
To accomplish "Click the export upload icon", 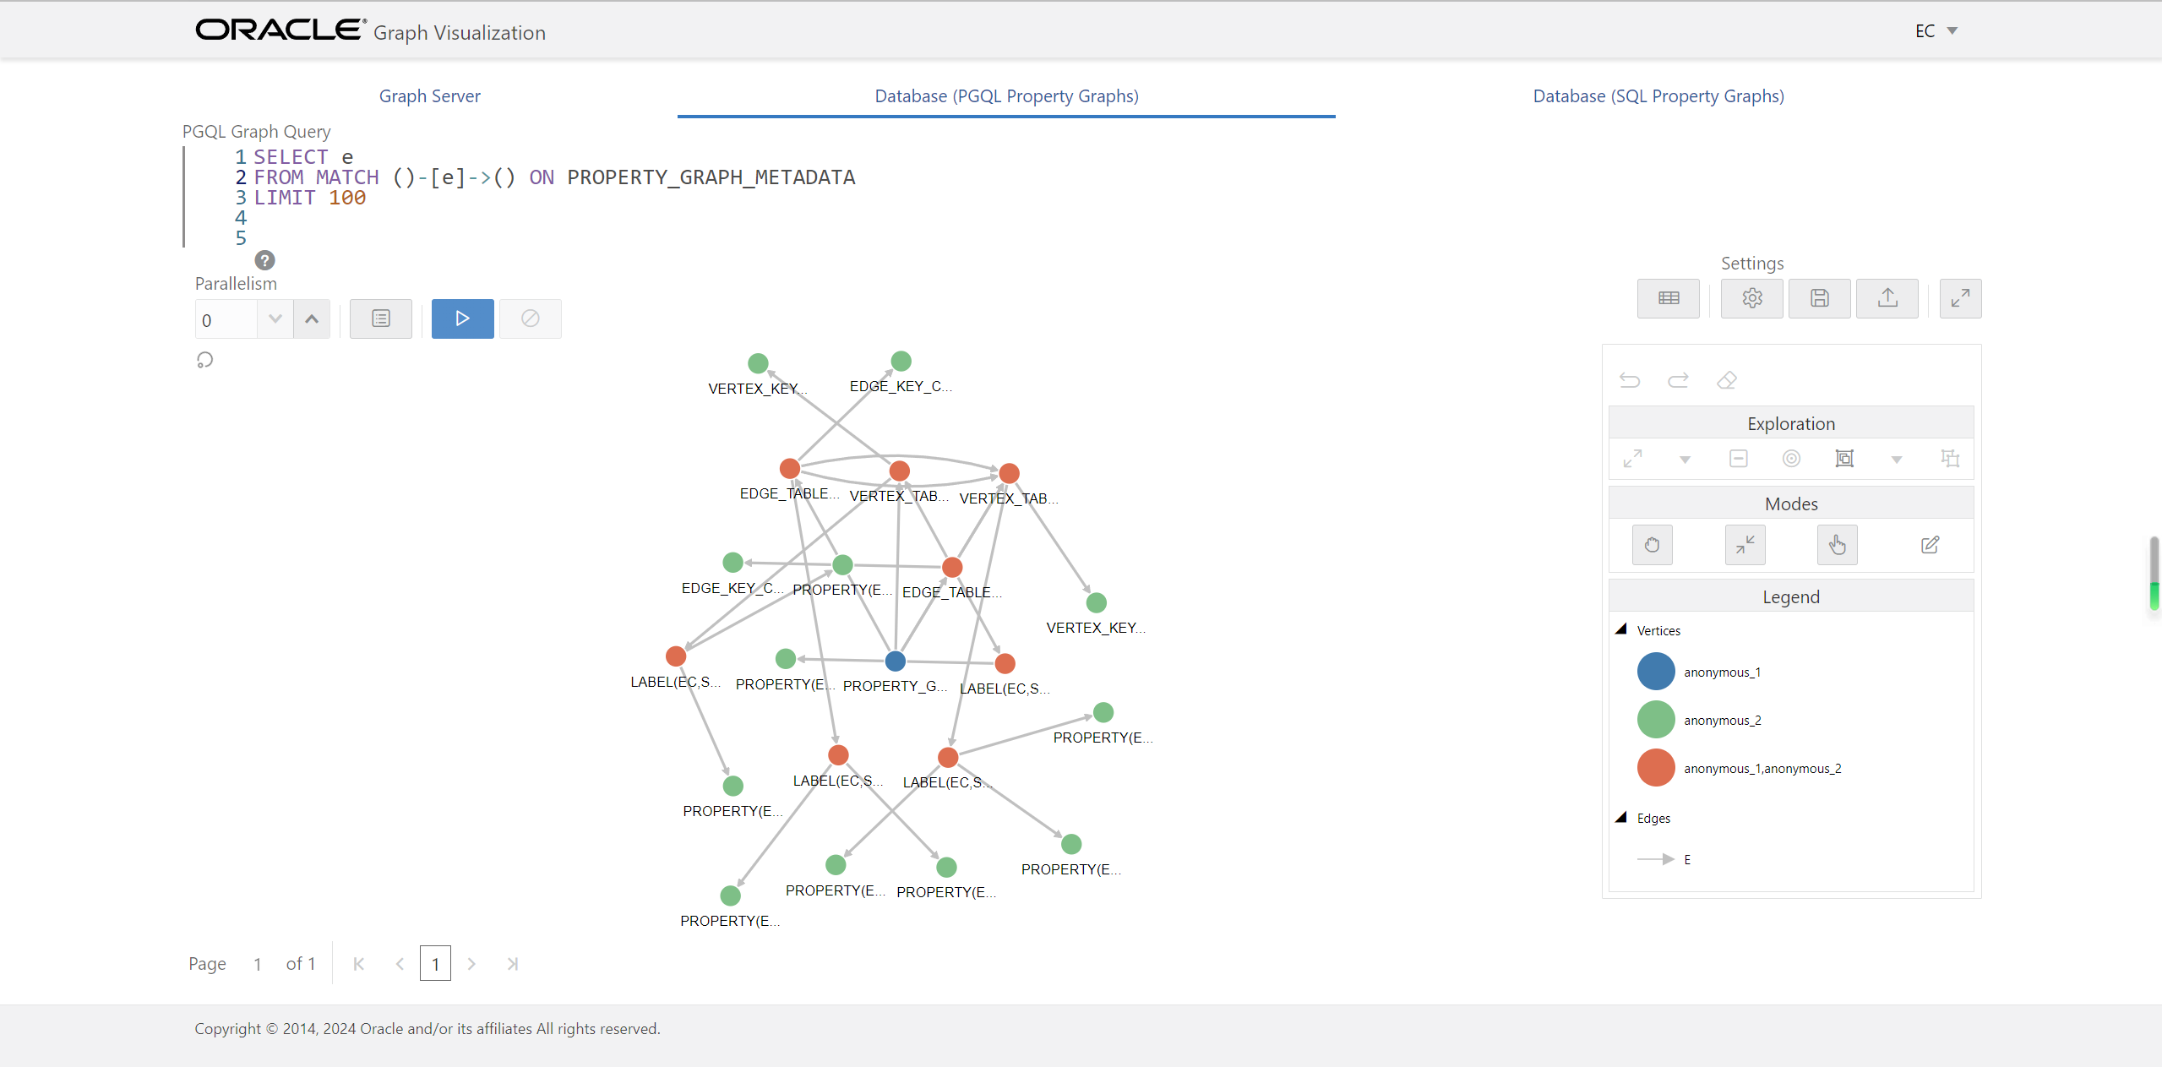I will pos(1887,298).
